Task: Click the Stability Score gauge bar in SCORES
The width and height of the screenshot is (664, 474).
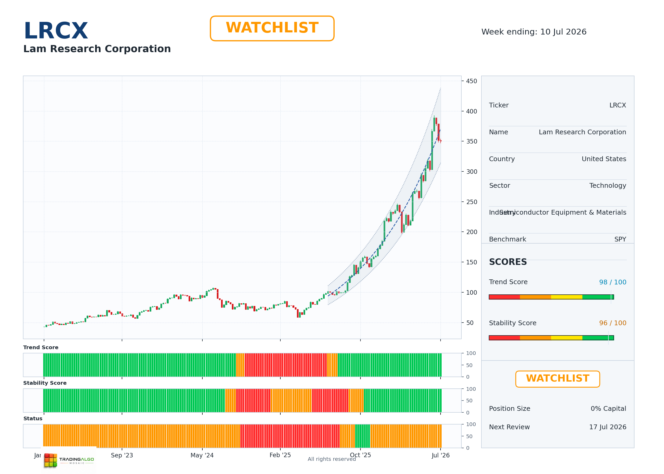Action: tap(551, 338)
